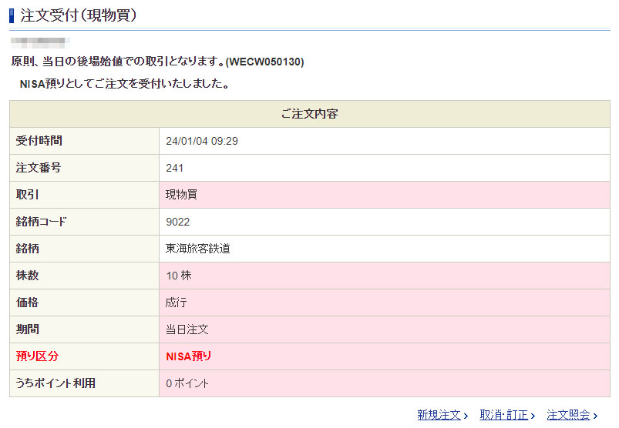This screenshot has height=428, width=619.
Task: Click the 現物買 transaction type cell
Action: 181,195
